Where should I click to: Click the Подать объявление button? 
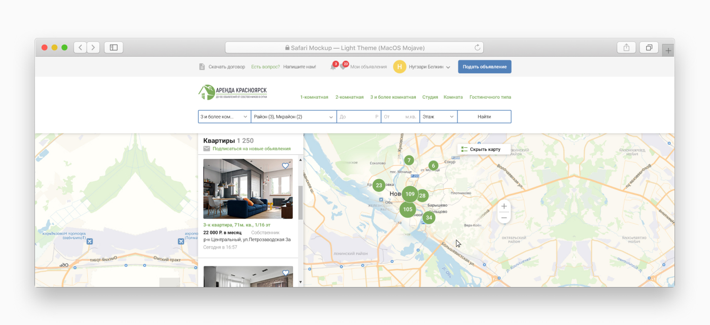click(485, 67)
